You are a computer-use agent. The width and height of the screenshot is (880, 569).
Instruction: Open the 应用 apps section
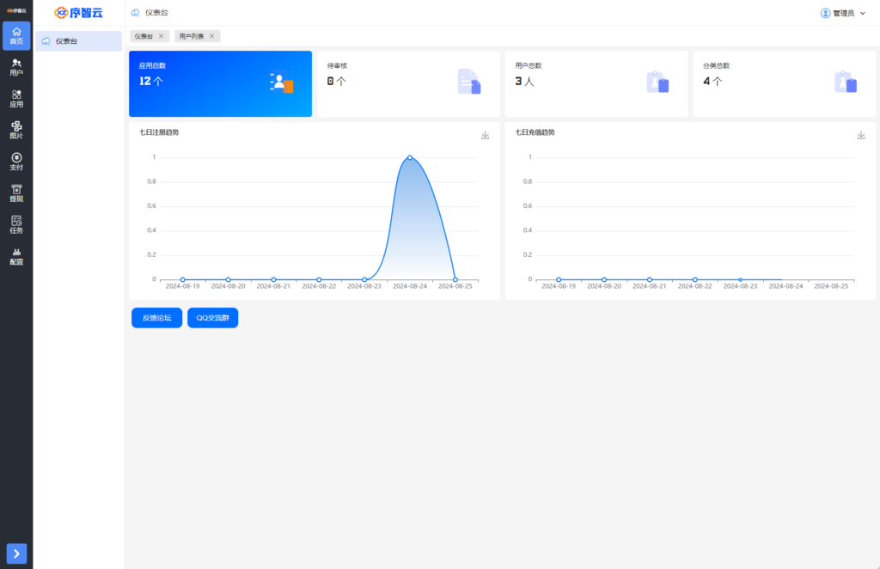coord(16,99)
